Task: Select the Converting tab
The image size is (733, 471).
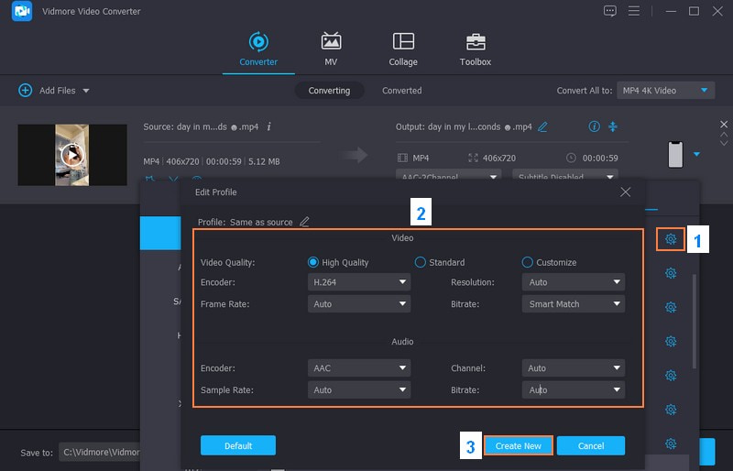Action: click(329, 91)
